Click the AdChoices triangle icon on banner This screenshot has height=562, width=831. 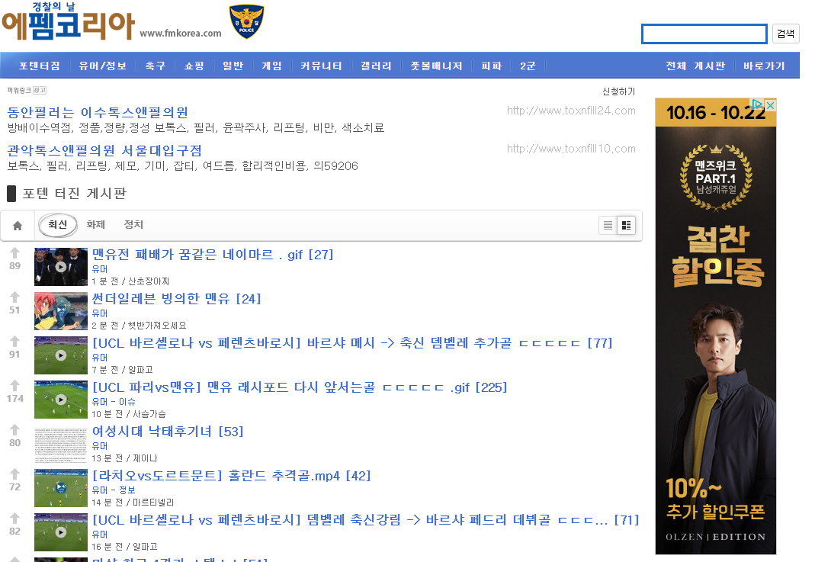pos(758,104)
